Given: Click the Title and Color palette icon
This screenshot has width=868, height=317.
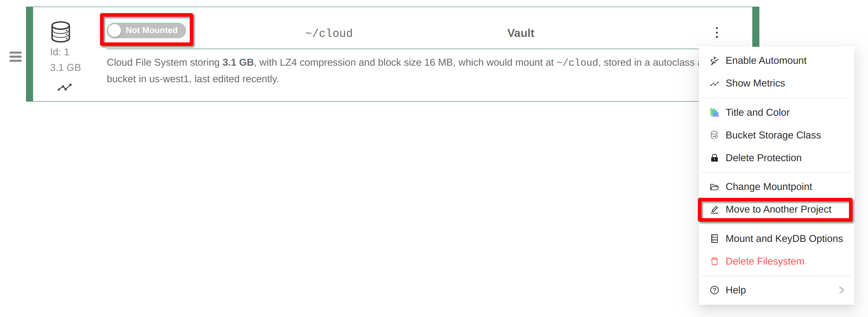Looking at the screenshot, I should coord(715,112).
